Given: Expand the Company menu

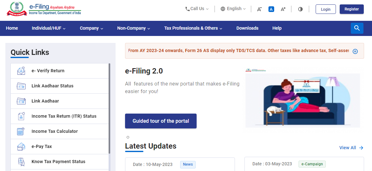Looking at the screenshot, I should (91, 28).
